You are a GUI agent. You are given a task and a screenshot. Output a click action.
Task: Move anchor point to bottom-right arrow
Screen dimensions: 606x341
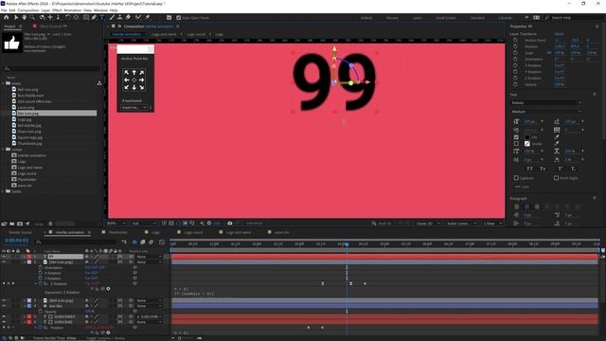[x=142, y=87]
